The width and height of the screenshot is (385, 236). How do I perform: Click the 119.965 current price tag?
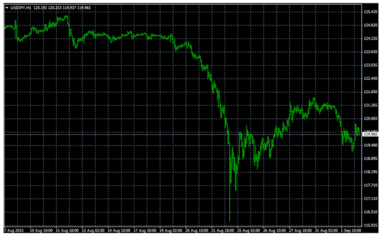click(371, 134)
